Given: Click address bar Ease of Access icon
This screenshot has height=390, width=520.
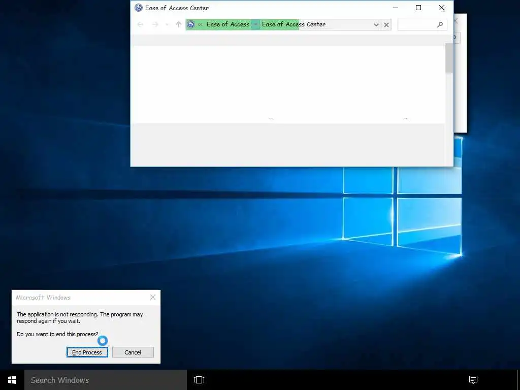Looking at the screenshot, I should tap(191, 24).
